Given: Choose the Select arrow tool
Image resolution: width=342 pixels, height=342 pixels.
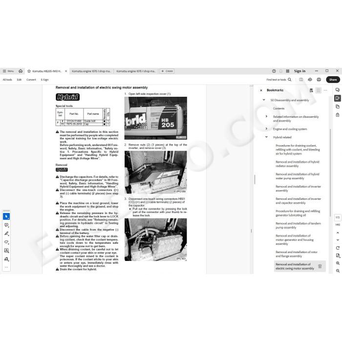Looking at the screenshot, I should coord(6,216).
